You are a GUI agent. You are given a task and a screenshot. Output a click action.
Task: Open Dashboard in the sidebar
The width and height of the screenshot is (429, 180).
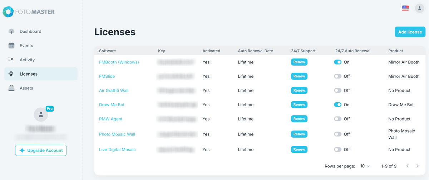point(41,31)
